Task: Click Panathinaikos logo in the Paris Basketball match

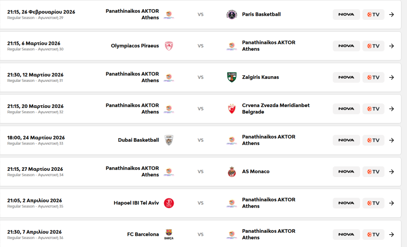Action: (x=169, y=15)
